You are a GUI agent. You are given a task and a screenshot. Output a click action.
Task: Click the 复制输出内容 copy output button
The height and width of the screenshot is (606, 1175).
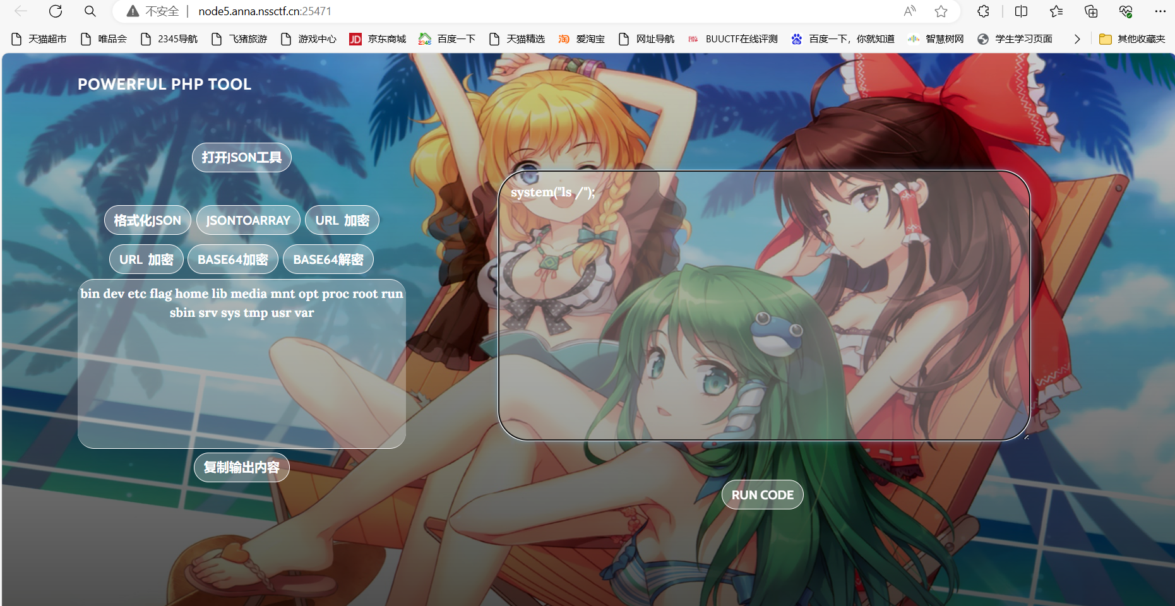click(x=242, y=467)
